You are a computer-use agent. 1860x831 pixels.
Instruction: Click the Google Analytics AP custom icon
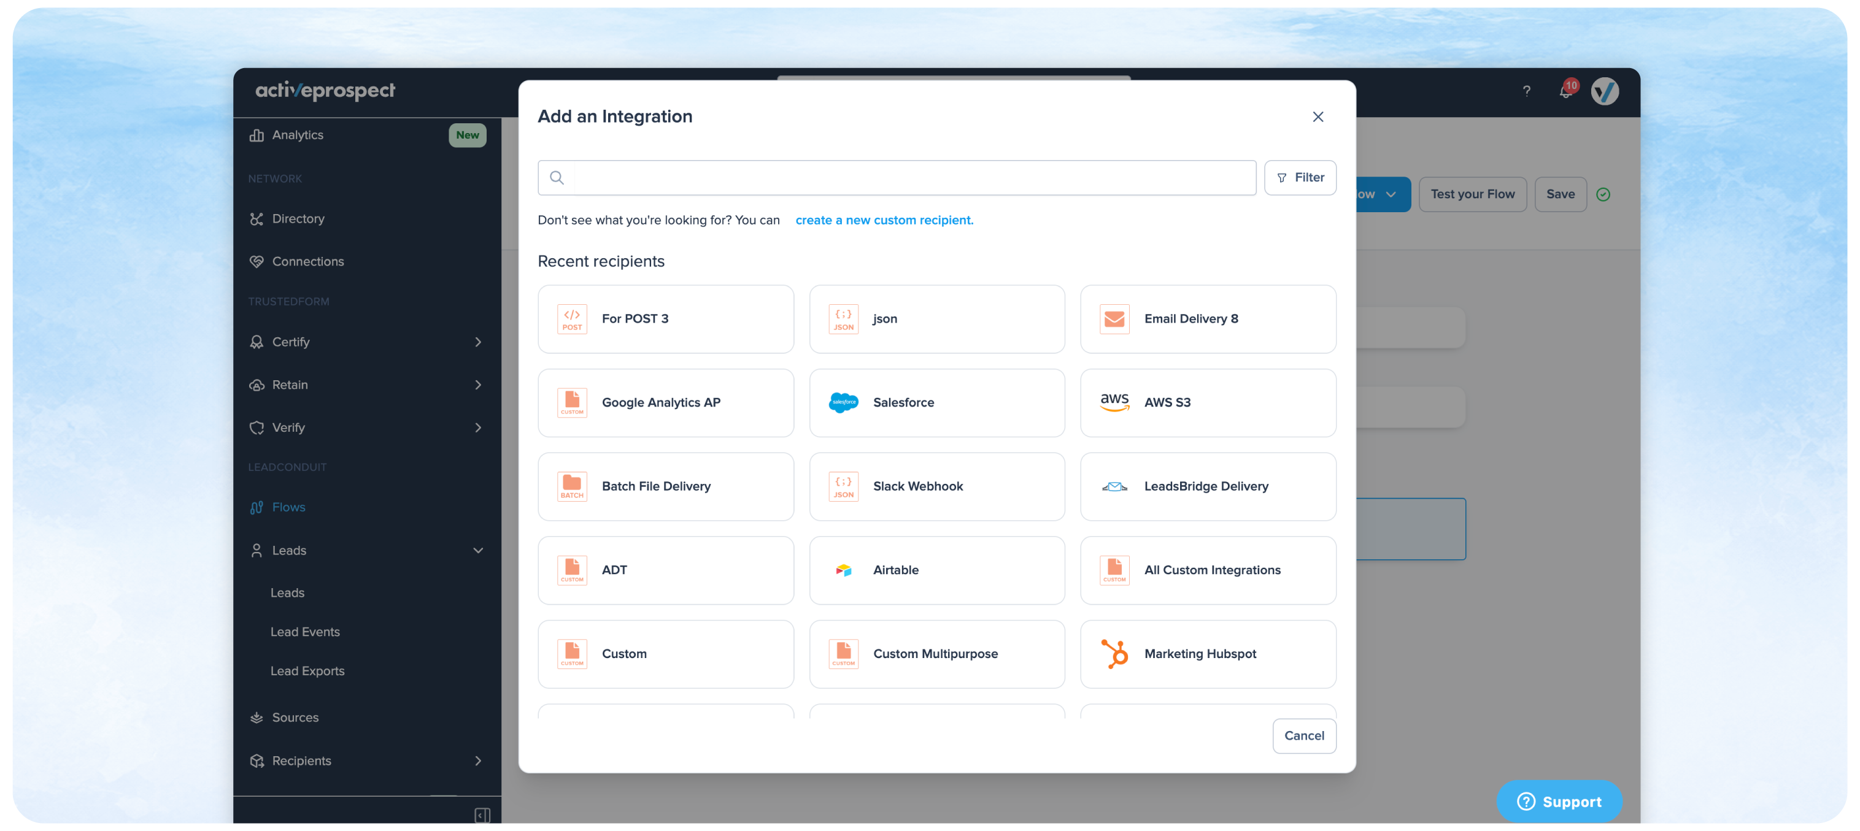coord(572,402)
